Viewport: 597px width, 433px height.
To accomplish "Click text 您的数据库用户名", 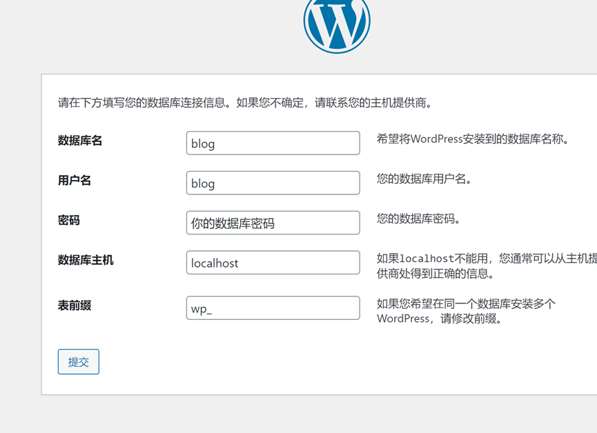I will [424, 179].
